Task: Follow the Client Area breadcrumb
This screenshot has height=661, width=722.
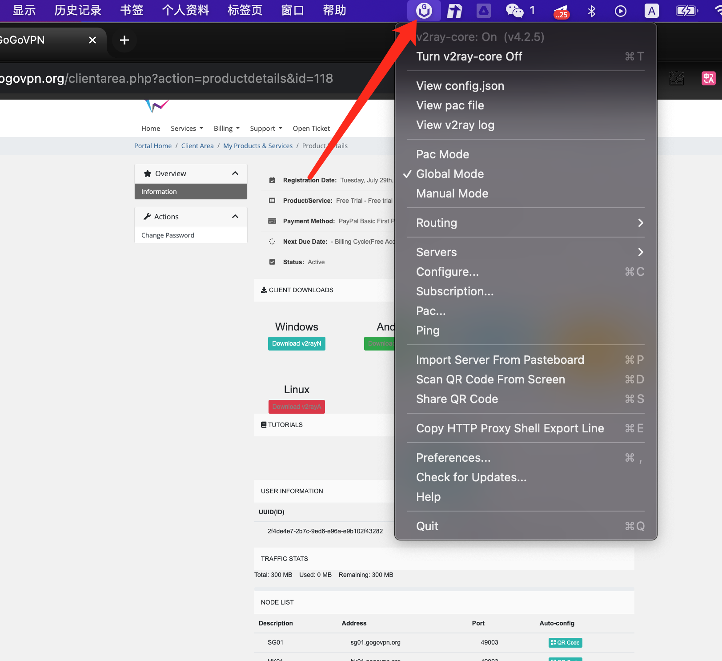Action: 197,146
